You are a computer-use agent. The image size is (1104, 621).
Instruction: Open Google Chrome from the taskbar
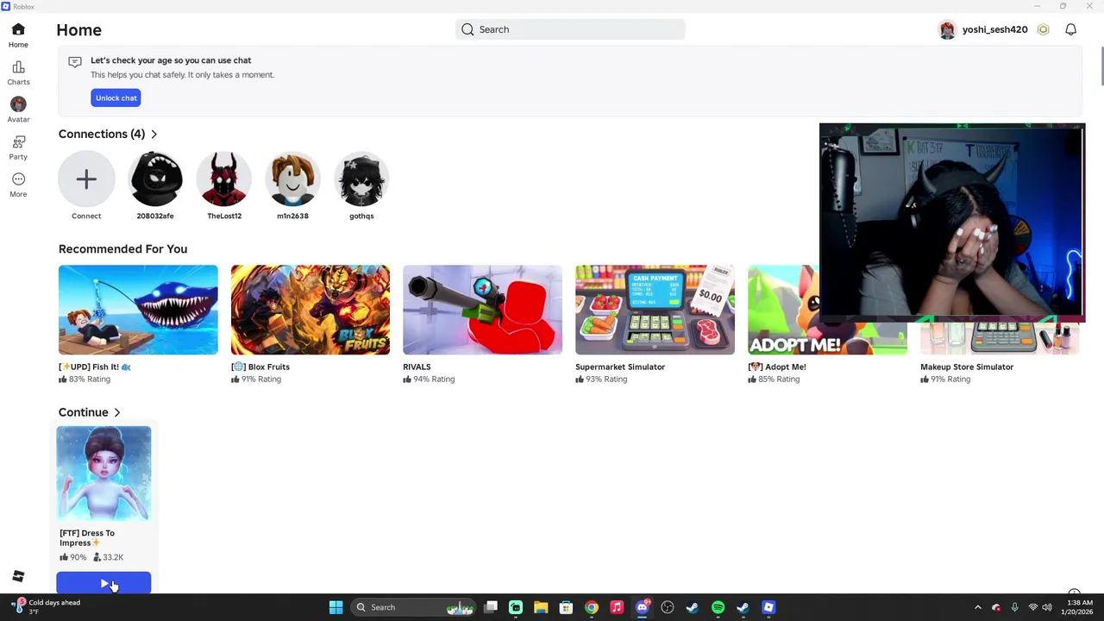click(x=591, y=607)
